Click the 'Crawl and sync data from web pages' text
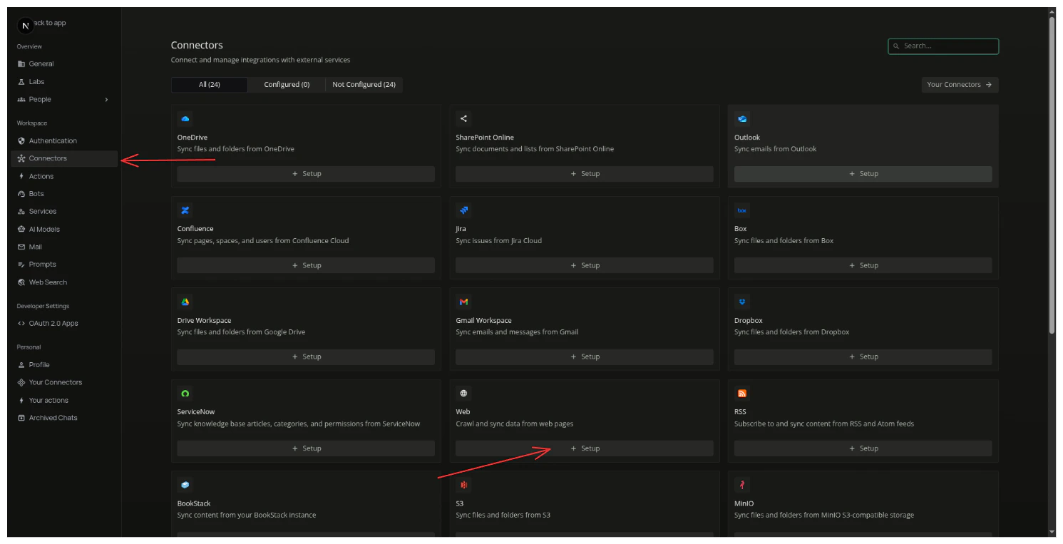Image resolution: width=1063 pixels, height=544 pixels. pyautogui.click(x=515, y=424)
